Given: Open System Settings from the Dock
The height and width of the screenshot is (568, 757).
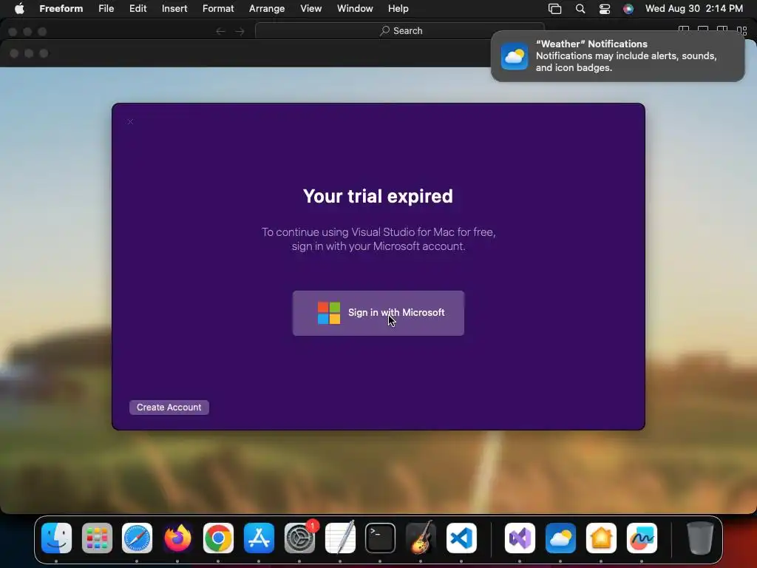Looking at the screenshot, I should [x=299, y=538].
